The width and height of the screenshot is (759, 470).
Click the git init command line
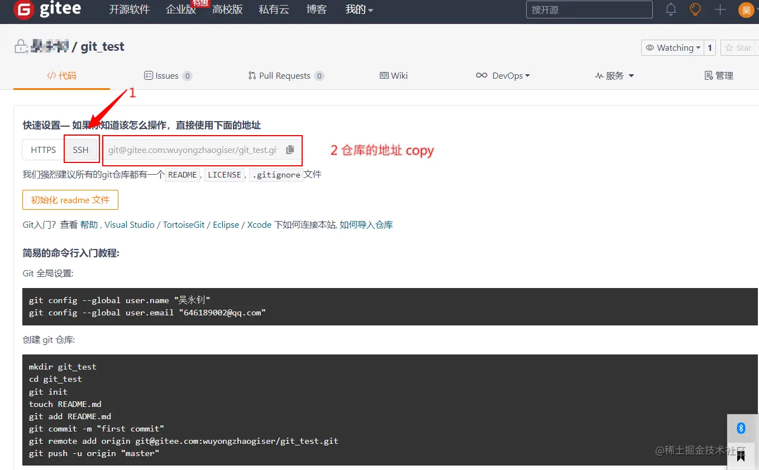click(x=48, y=392)
